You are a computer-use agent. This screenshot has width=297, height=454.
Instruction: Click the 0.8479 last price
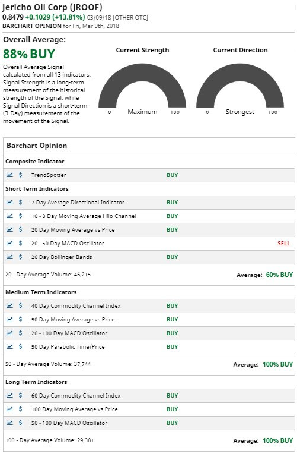coord(12,17)
